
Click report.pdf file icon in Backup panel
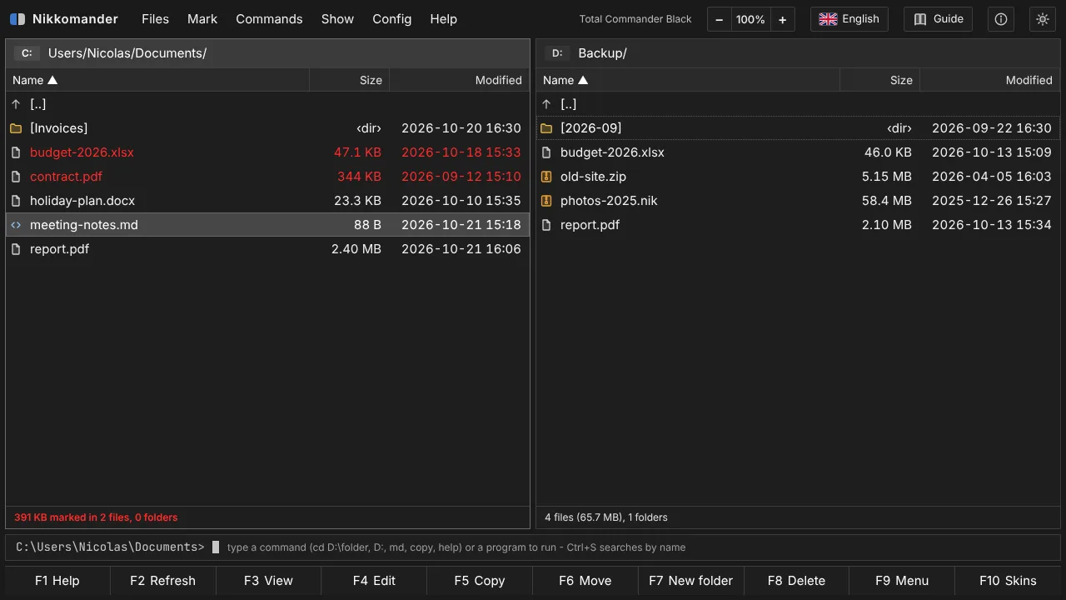click(x=546, y=225)
